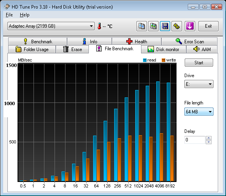Click the copy info to clipboard icon
This screenshot has width=226, height=196.
[141, 26]
